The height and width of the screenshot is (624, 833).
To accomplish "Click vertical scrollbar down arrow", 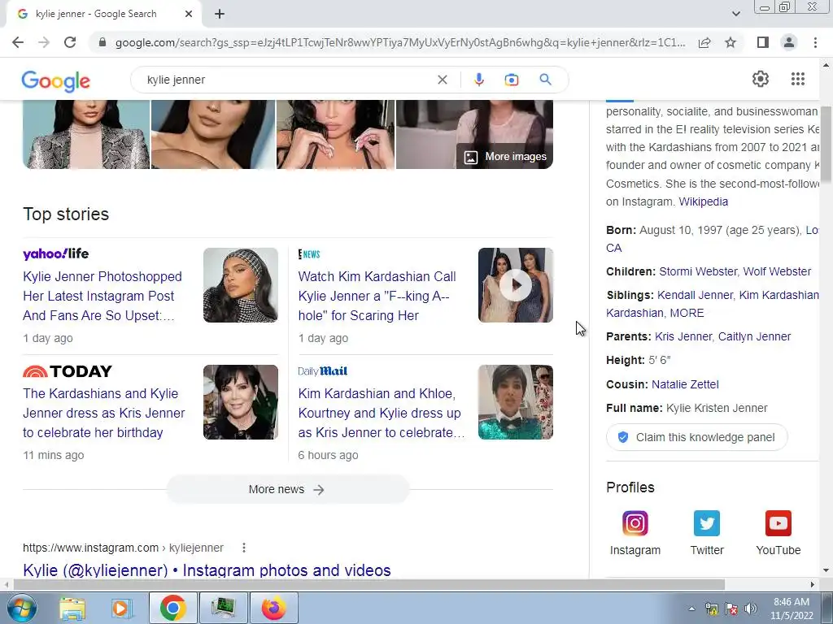I will tap(826, 571).
